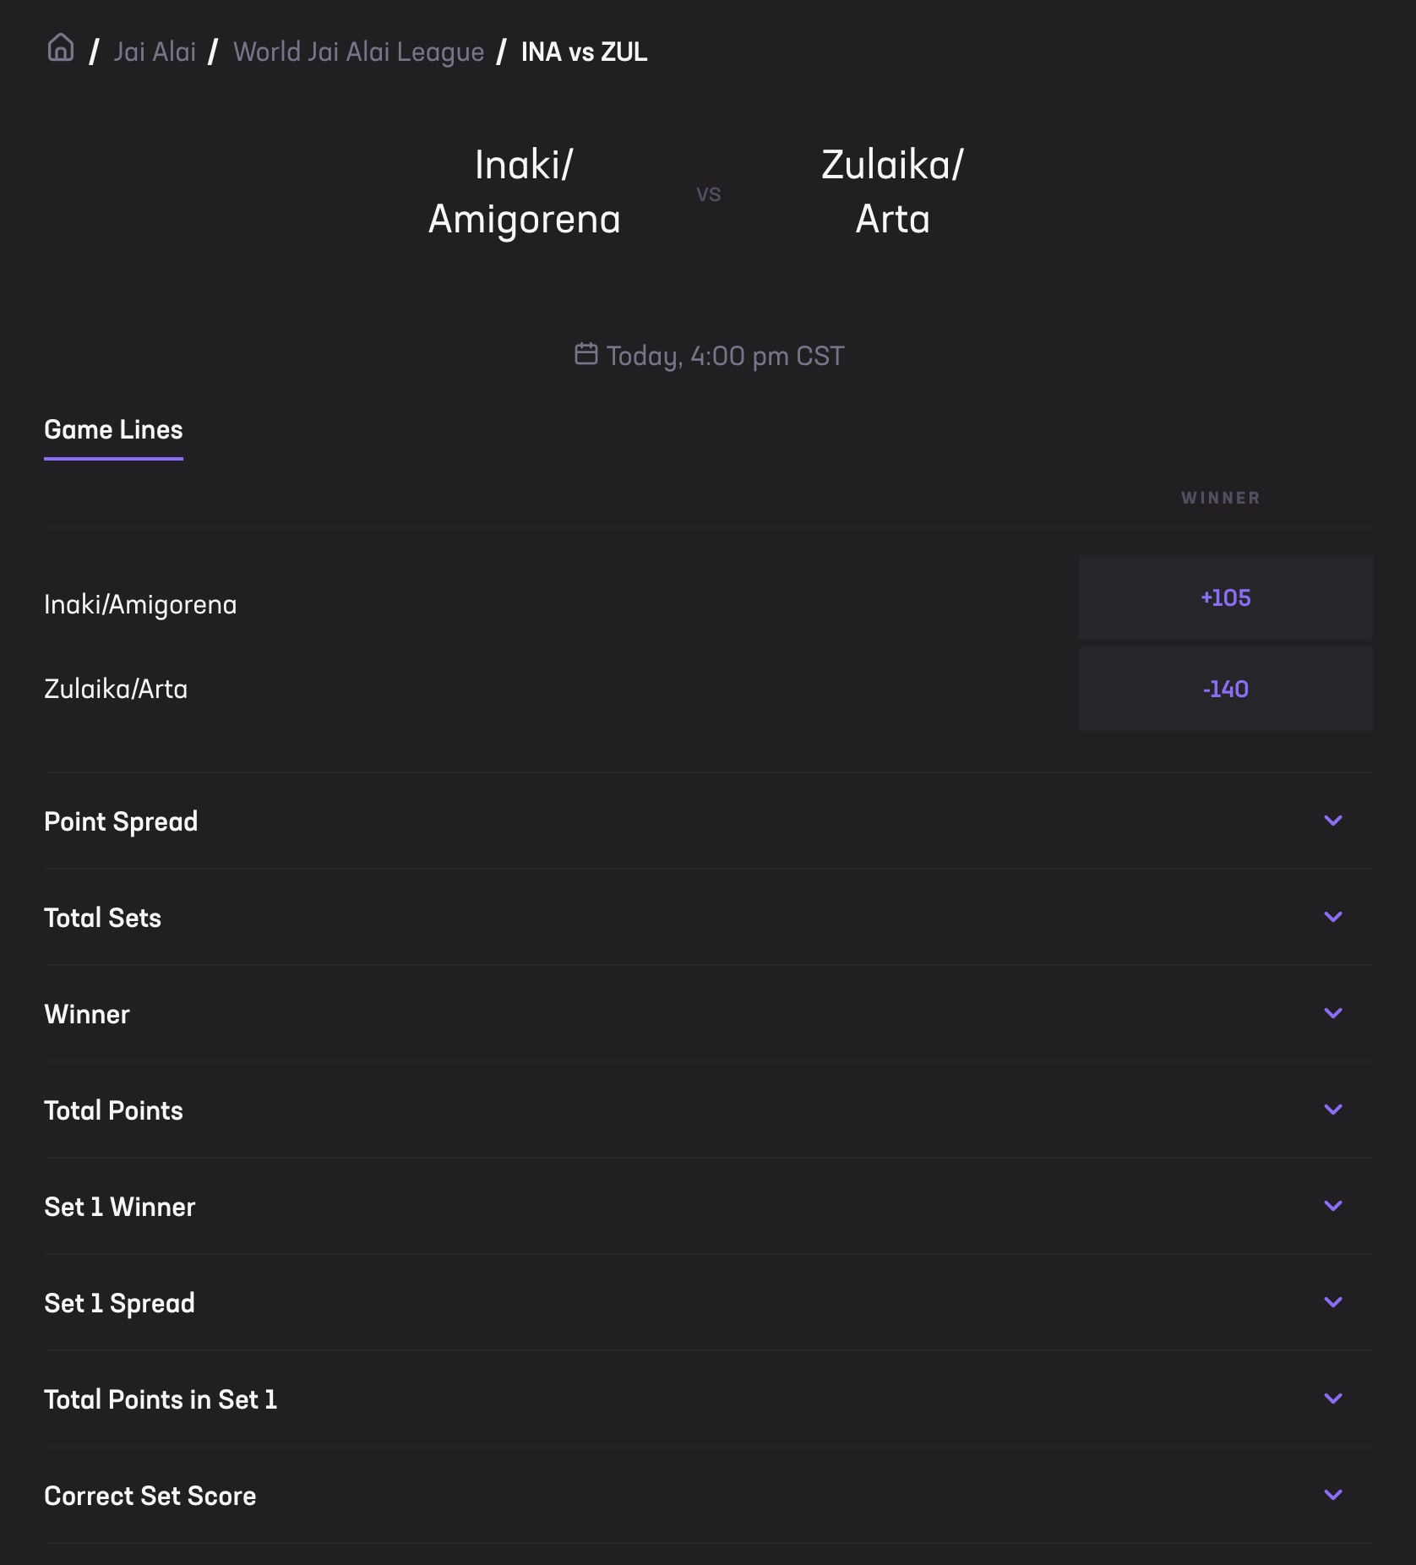Expand the Correct Set Score market
Viewport: 1416px width, 1565px height.
[x=1333, y=1495]
